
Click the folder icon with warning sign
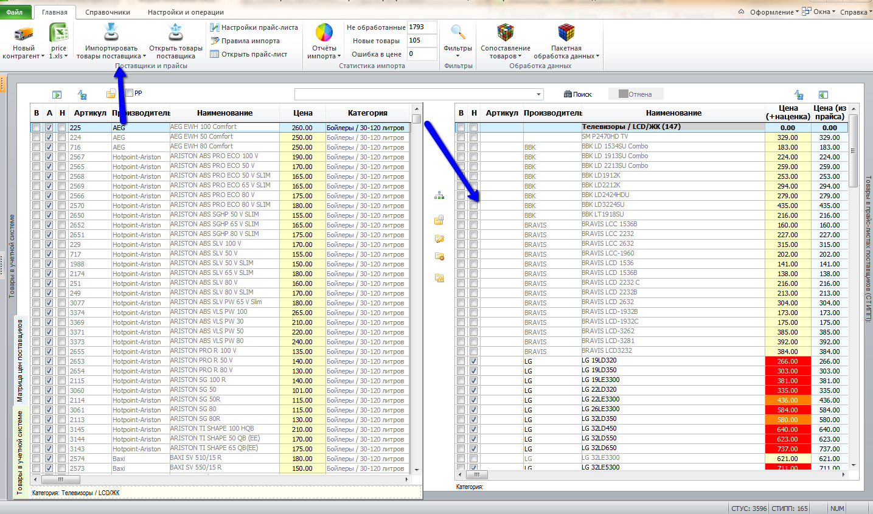click(439, 278)
